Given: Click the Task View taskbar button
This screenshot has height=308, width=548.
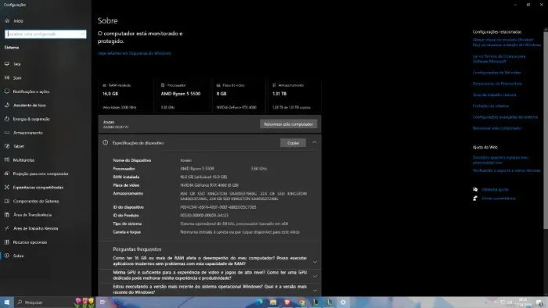Looking at the screenshot, I should (x=103, y=303).
